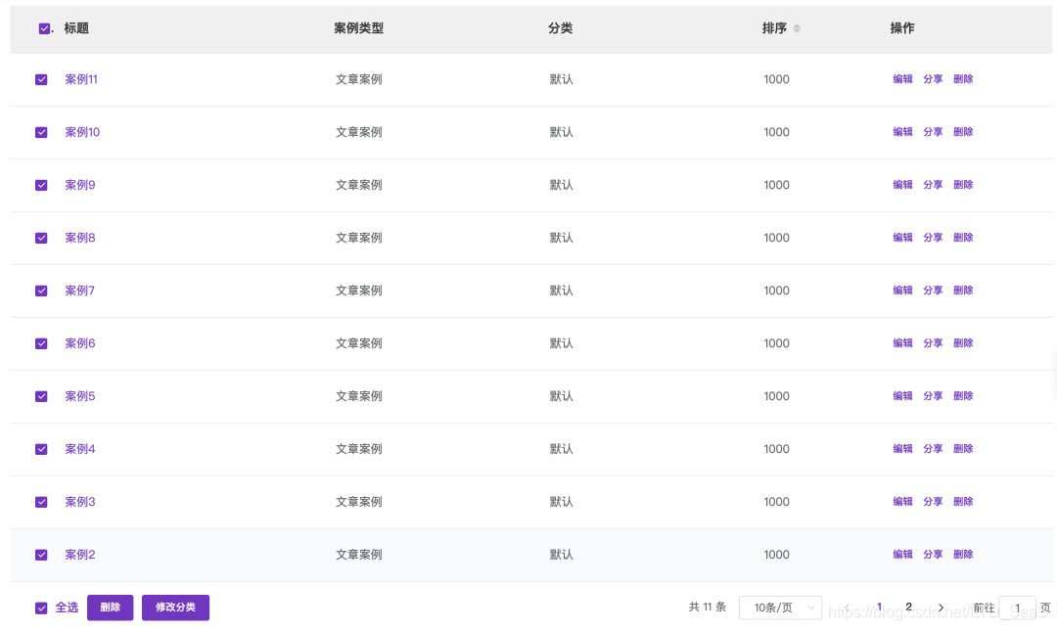The width and height of the screenshot is (1057, 630).
Task: Click 编辑 for 案例9
Action: pos(902,185)
